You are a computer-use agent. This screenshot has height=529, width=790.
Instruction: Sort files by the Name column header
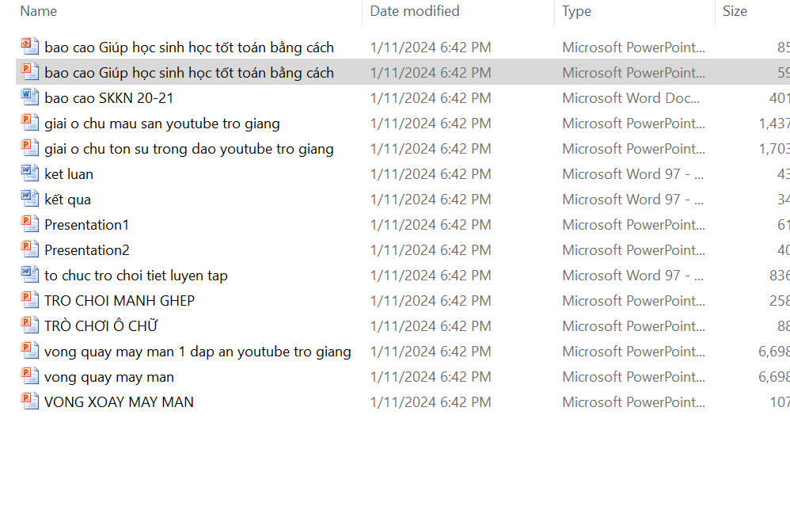[39, 12]
